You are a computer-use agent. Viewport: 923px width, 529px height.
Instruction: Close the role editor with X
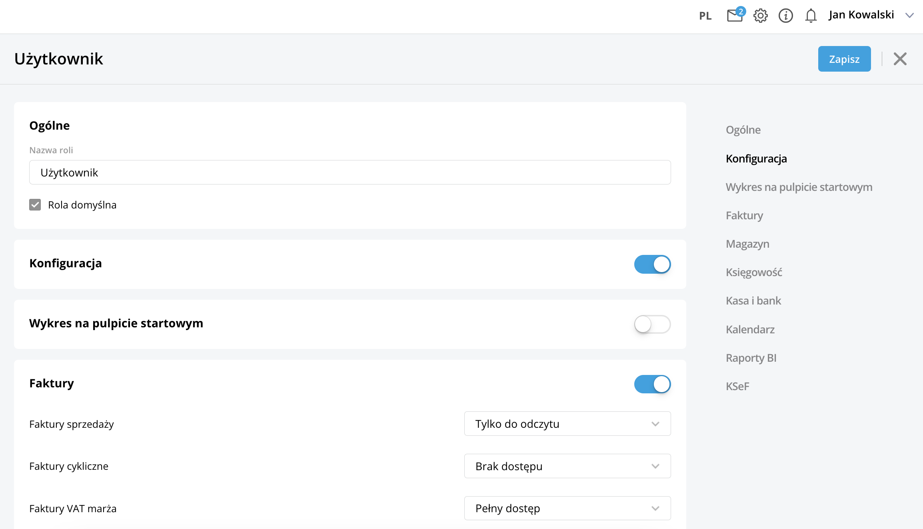pos(900,59)
